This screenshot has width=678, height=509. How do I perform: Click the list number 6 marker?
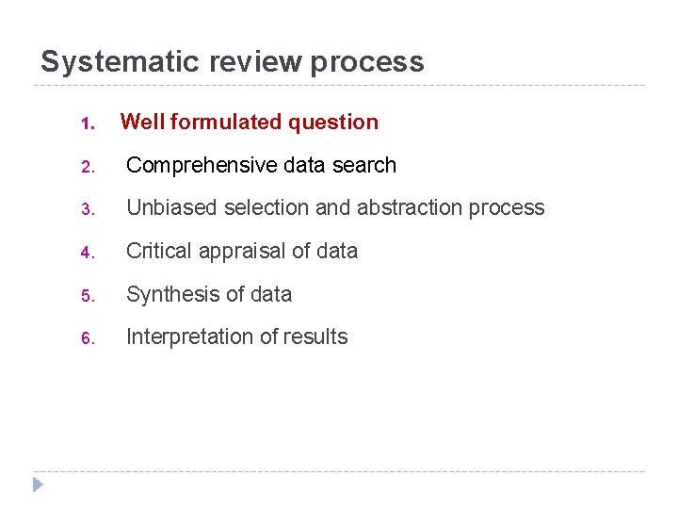(85, 338)
